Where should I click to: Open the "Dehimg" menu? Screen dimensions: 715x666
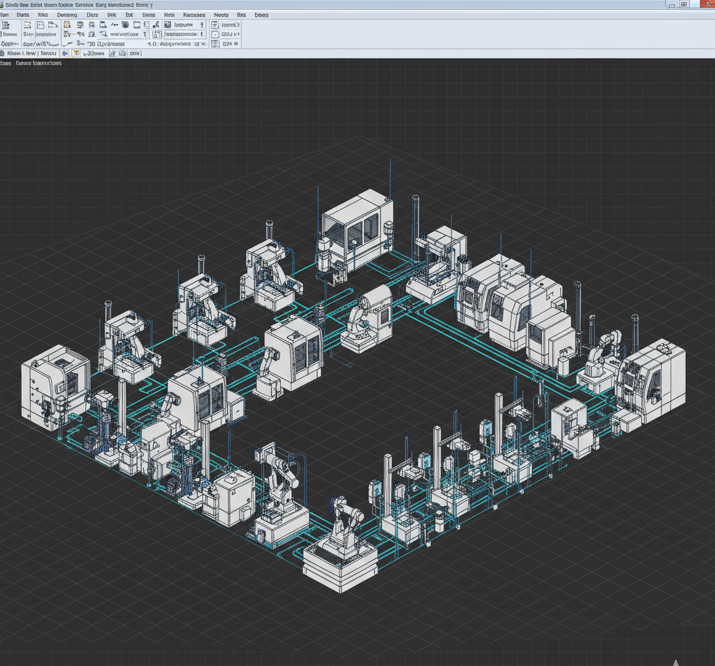(x=67, y=14)
